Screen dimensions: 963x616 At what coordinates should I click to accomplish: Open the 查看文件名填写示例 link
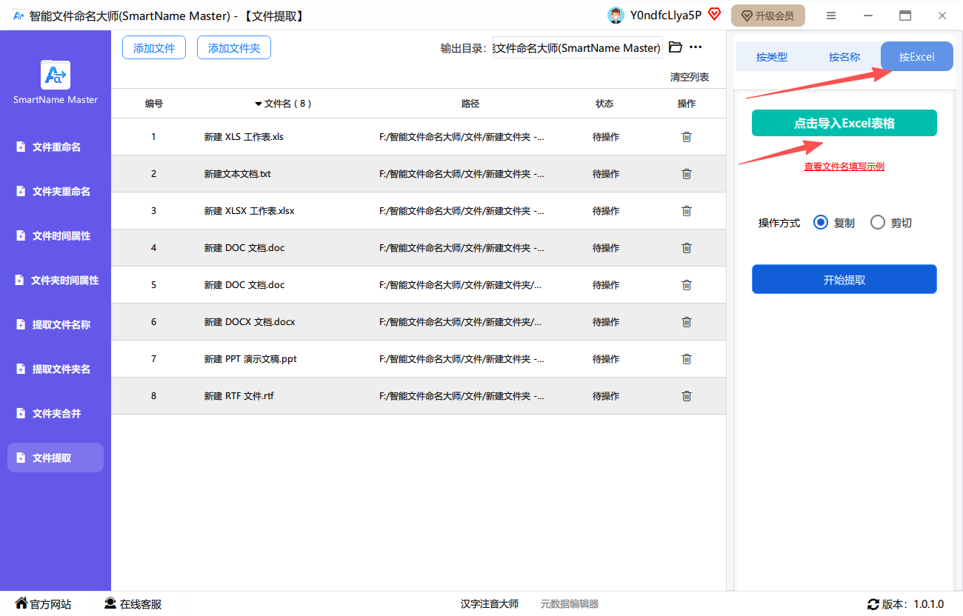[844, 167]
